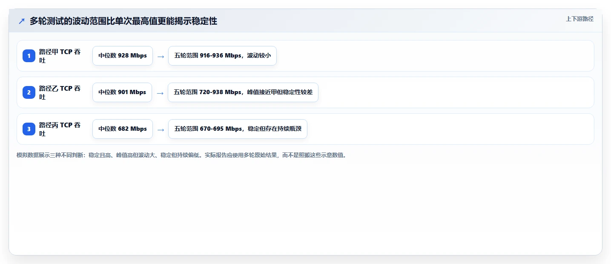This screenshot has width=611, height=264.
Task: Click the footnote starting with 模拟数据展示三种不同判断
Action: 182,155
